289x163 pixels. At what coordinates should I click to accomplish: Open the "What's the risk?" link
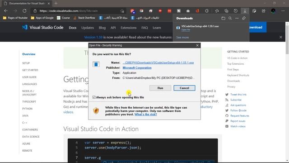pos(145,115)
